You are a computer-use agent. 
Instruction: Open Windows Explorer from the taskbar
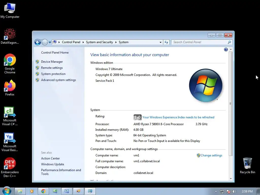(20, 191)
